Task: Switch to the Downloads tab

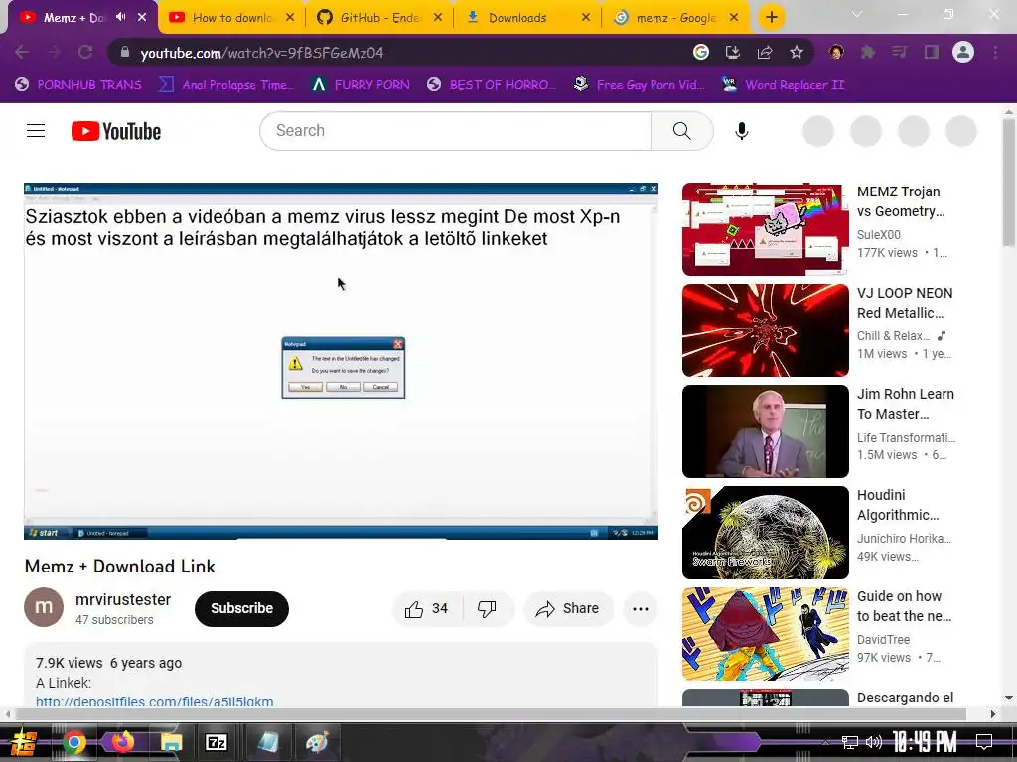Action: coord(528,18)
